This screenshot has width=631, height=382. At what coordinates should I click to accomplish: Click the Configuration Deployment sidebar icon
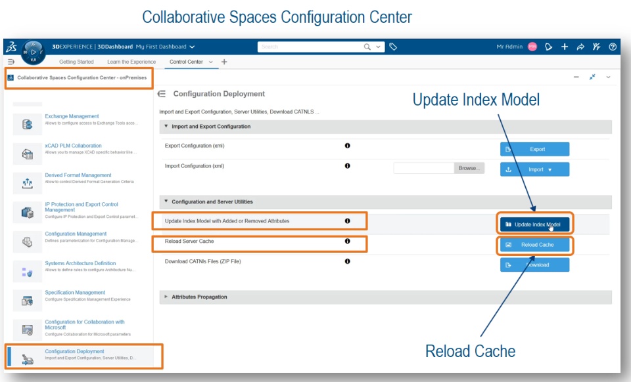[x=28, y=360]
